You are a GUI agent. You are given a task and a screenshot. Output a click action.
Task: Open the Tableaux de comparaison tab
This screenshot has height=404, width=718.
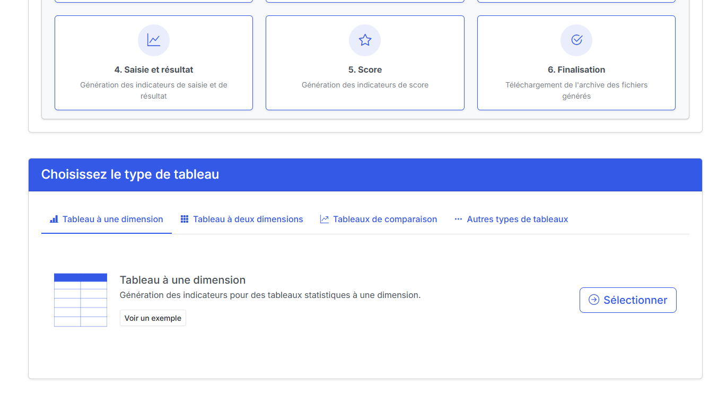(379, 219)
